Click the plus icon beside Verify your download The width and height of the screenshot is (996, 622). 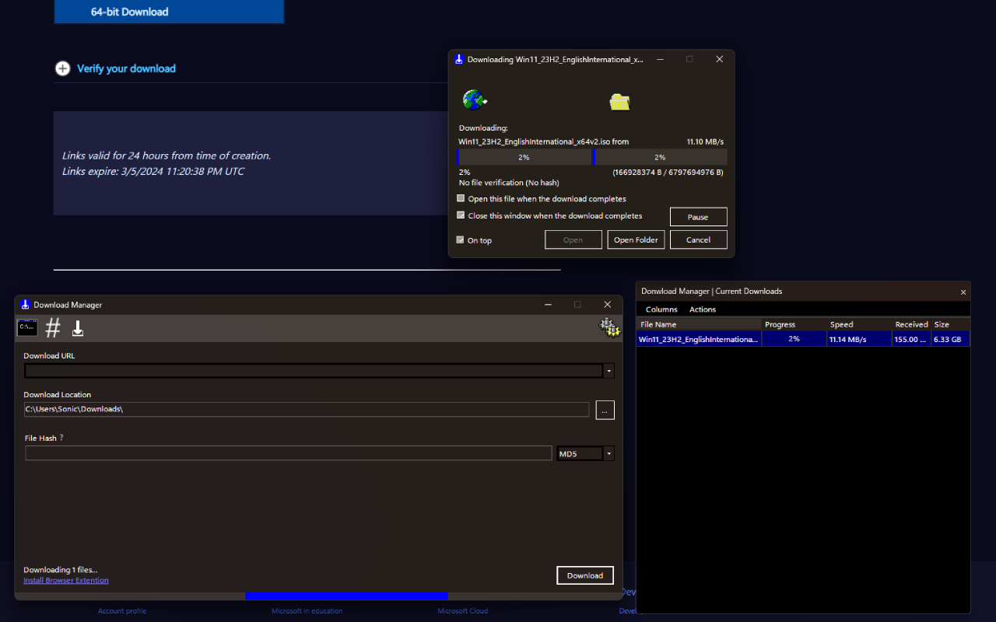coord(62,68)
